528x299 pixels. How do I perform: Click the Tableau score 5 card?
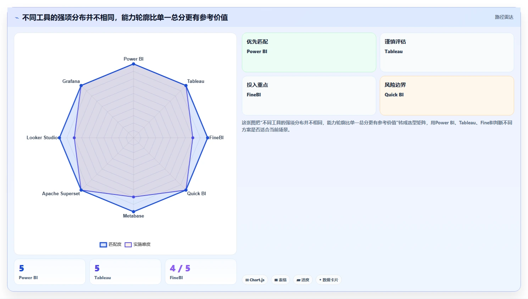coord(125,272)
